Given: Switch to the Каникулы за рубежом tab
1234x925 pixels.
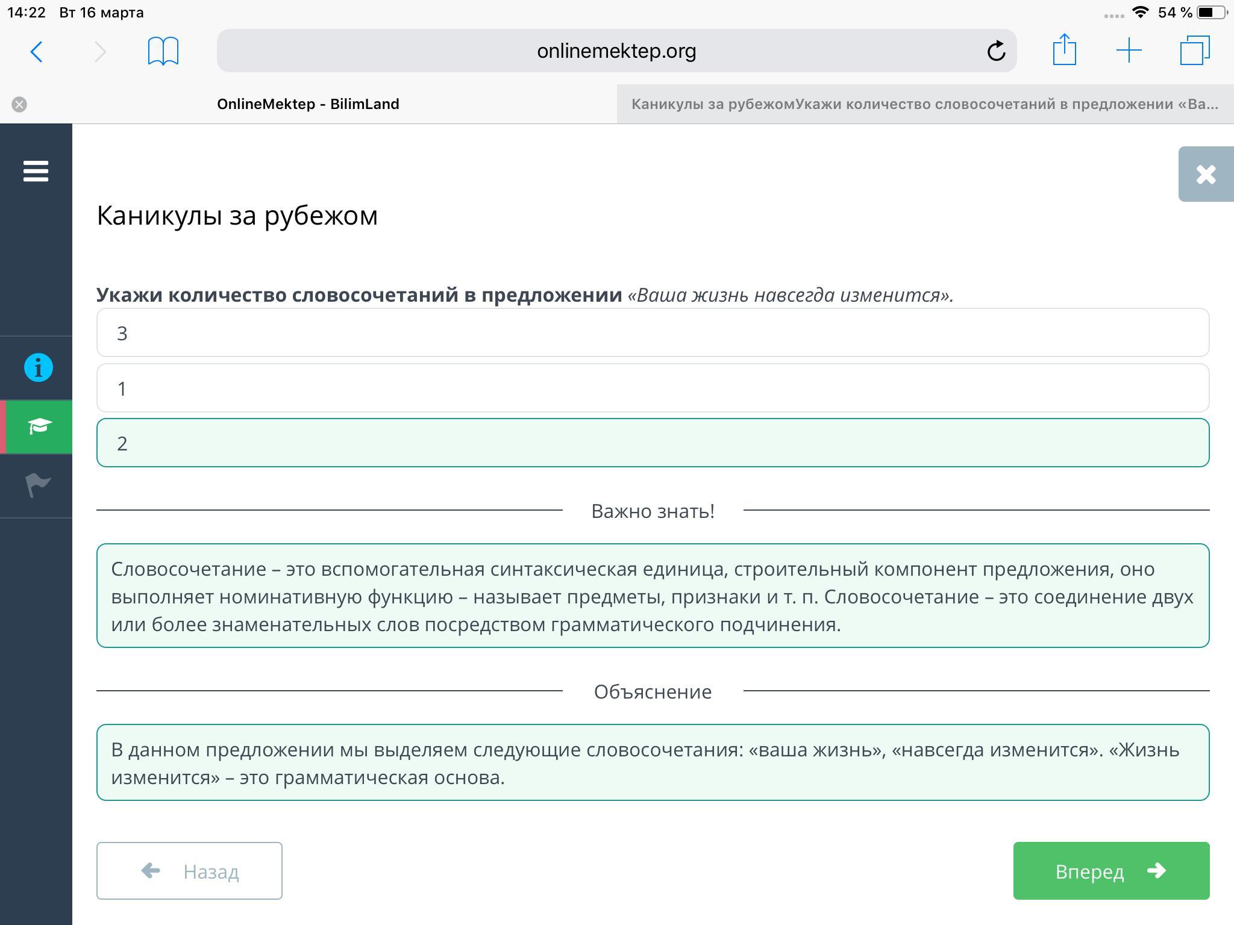Looking at the screenshot, I should 924,104.
